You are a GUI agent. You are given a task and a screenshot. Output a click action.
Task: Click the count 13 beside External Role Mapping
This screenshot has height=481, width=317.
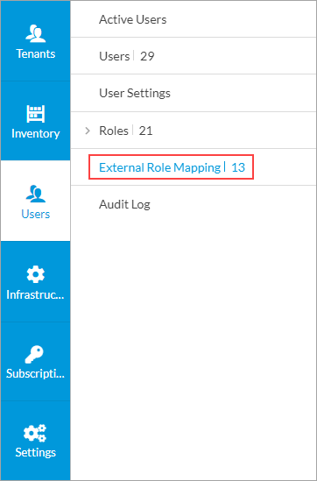pos(238,167)
